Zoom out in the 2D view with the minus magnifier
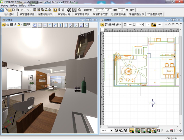This screenshot has height=140, width=184. pyautogui.click(x=117, y=130)
